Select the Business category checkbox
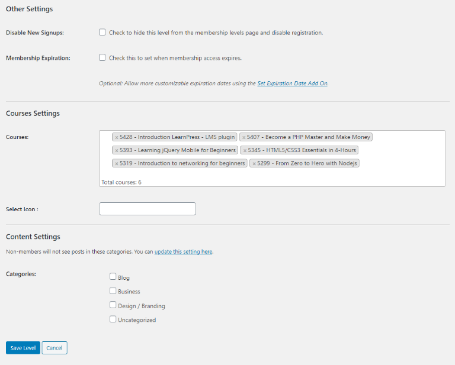 coord(113,290)
